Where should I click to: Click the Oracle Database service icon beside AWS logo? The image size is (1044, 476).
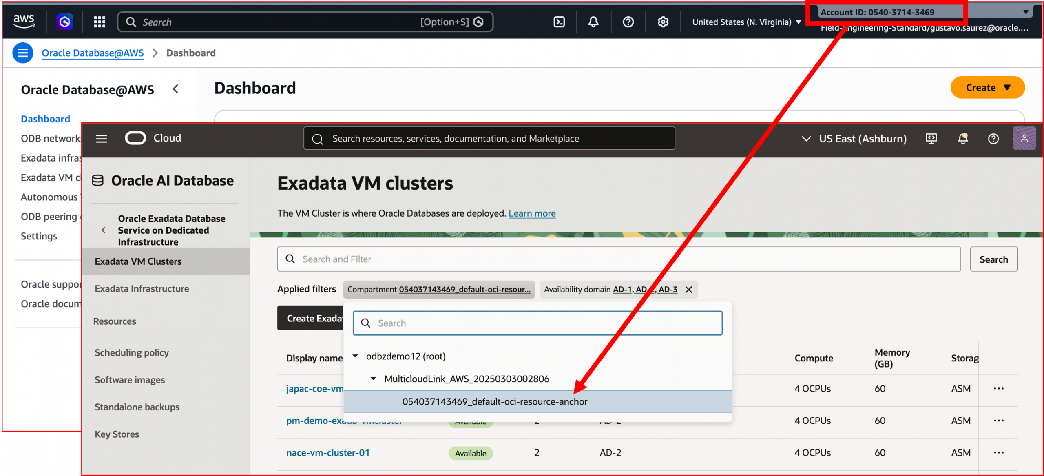[65, 22]
